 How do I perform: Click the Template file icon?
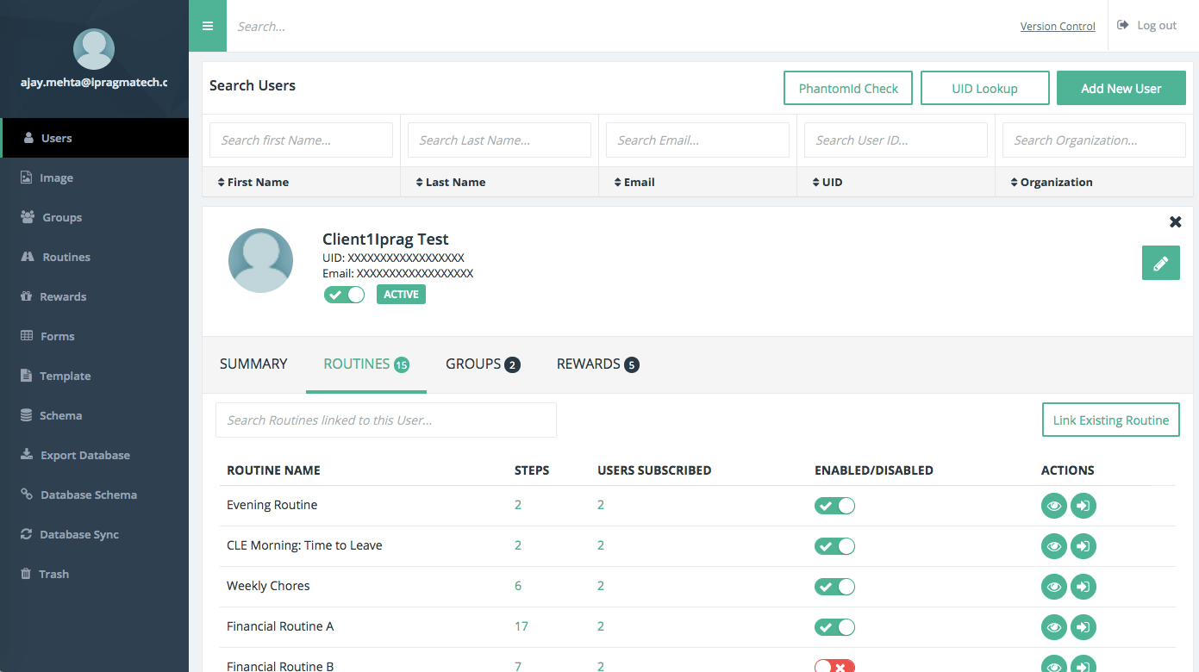(x=26, y=376)
